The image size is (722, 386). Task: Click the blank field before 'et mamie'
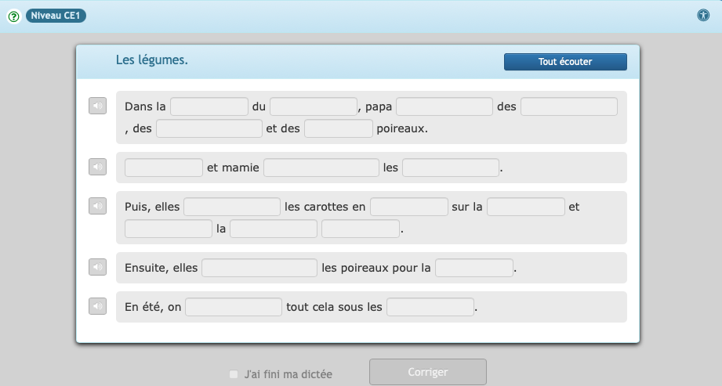(164, 168)
